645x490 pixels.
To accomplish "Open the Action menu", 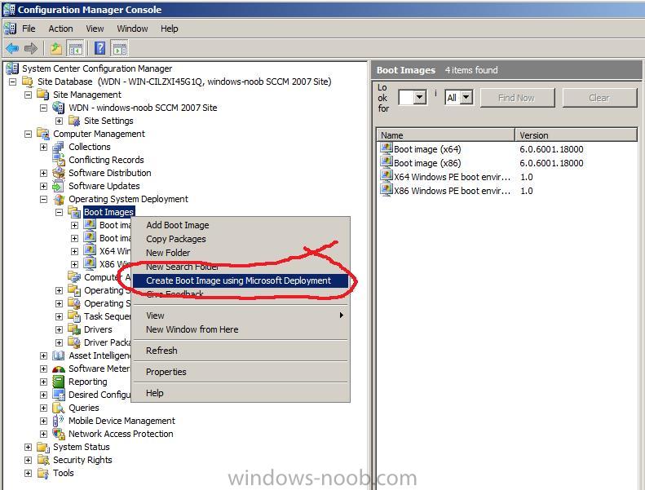I will (60, 29).
